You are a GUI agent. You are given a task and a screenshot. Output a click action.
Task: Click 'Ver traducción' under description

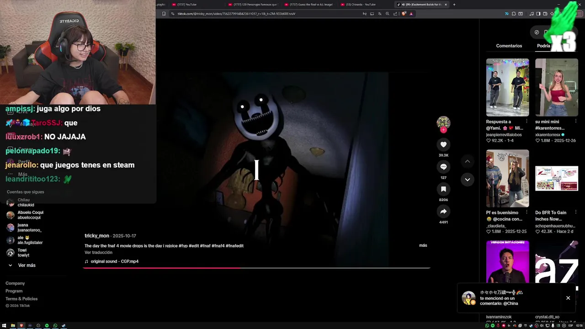98,252
